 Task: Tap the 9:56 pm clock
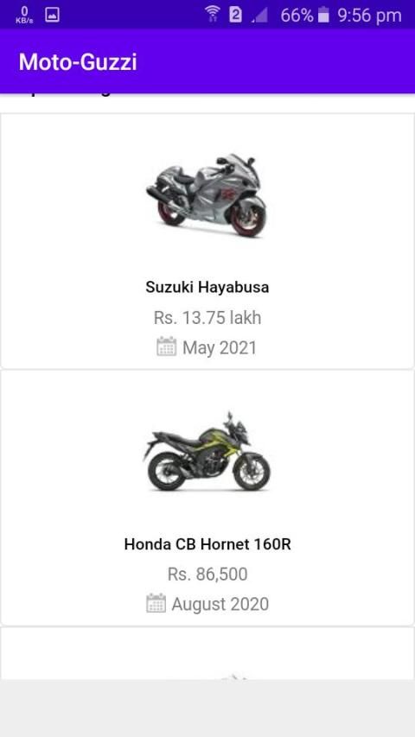point(370,16)
